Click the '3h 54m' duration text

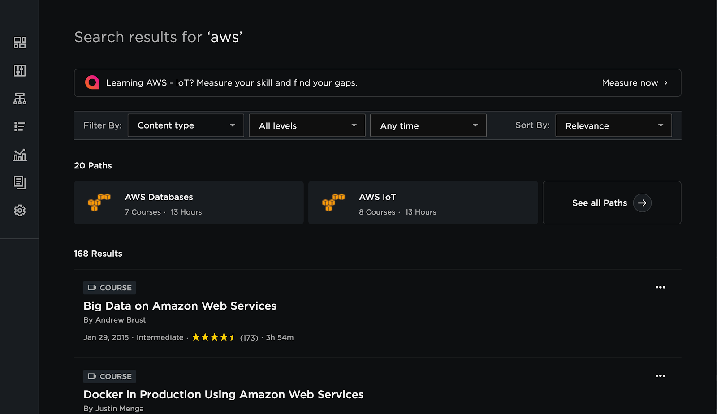point(280,337)
